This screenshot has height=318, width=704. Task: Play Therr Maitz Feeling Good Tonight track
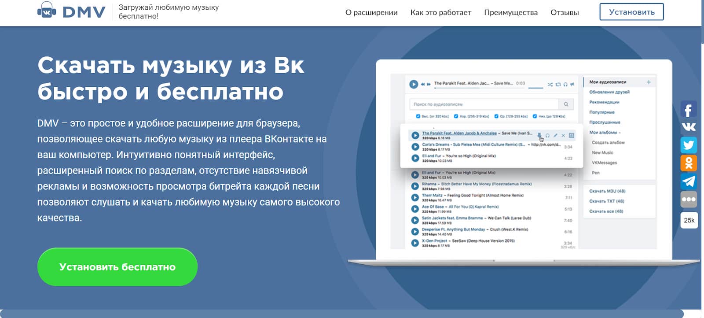click(x=415, y=197)
